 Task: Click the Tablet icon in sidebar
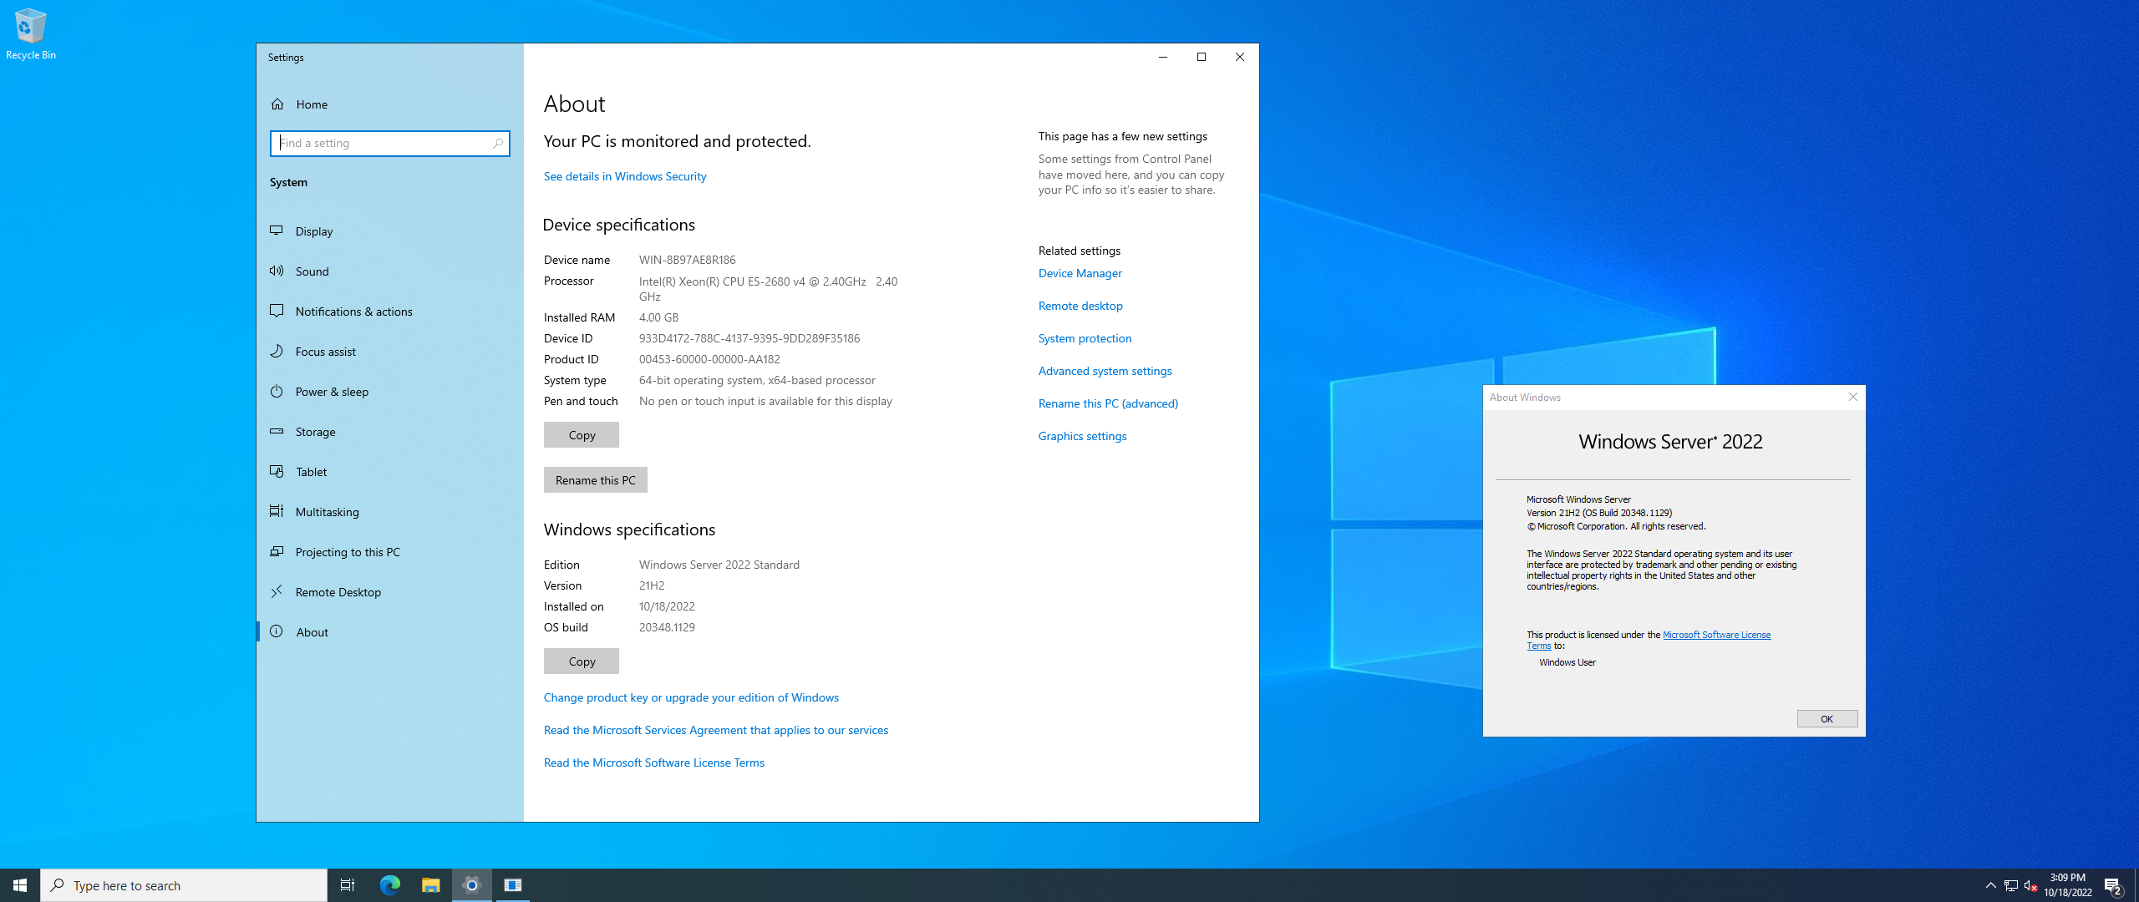coord(277,471)
